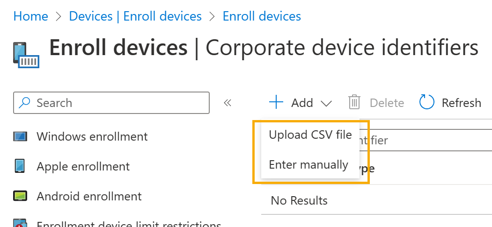The image size is (492, 227).
Task: Click the Apple enrollment device icon
Action: coord(20,166)
